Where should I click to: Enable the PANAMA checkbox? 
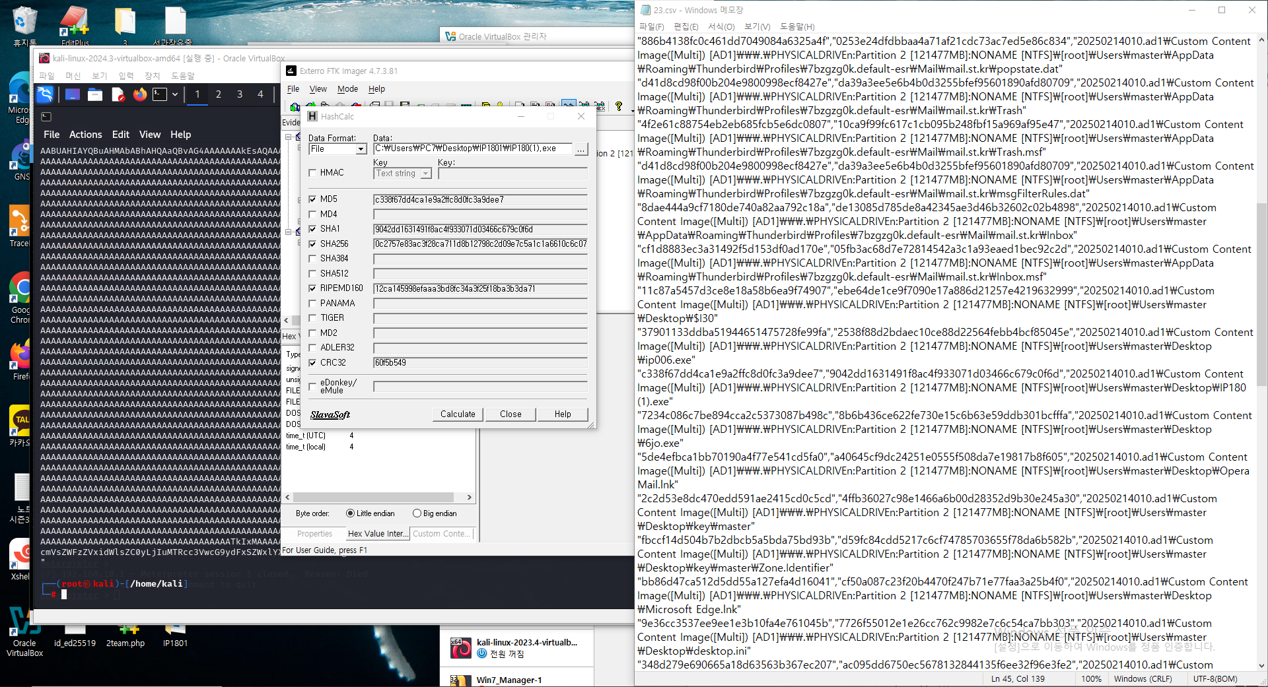[312, 304]
